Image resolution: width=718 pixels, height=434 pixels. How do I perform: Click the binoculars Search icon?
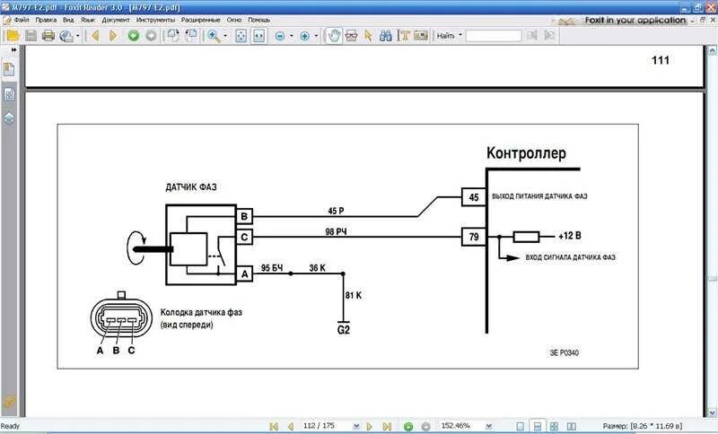pyautogui.click(x=386, y=36)
